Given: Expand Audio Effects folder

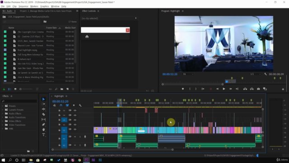Looking at the screenshot, I should [x=3, y=114].
